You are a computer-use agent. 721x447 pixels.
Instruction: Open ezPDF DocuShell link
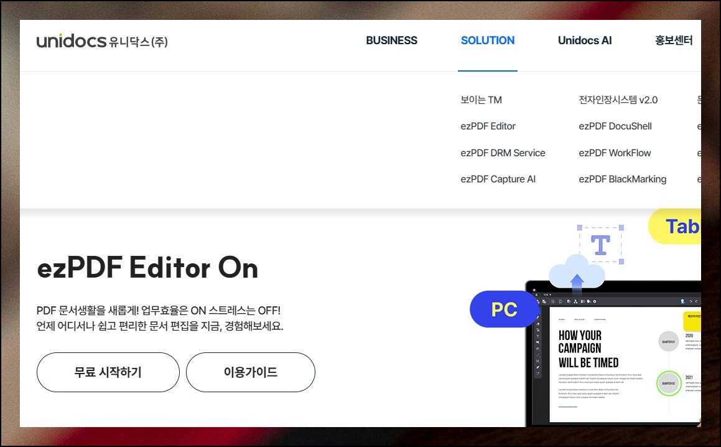pyautogui.click(x=615, y=126)
